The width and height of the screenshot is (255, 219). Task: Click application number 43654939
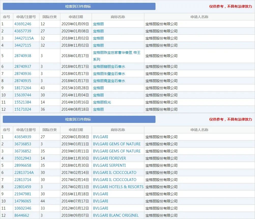(23, 137)
